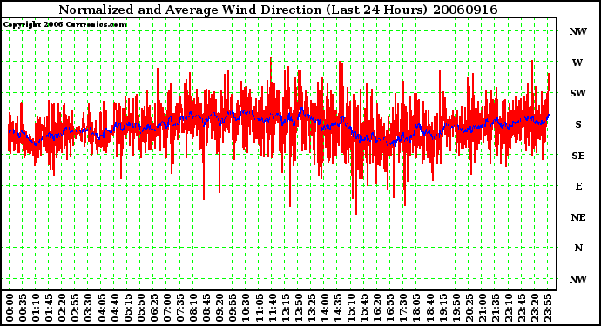
Task: Click the 11:40 time label
Action: coord(272,308)
